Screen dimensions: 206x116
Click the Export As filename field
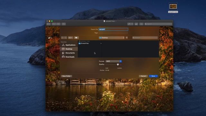click(x=113, y=29)
